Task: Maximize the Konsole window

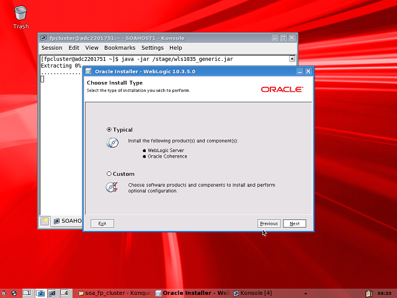Action: click(283, 38)
